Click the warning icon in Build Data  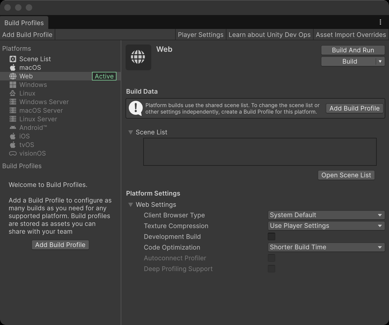click(136, 108)
